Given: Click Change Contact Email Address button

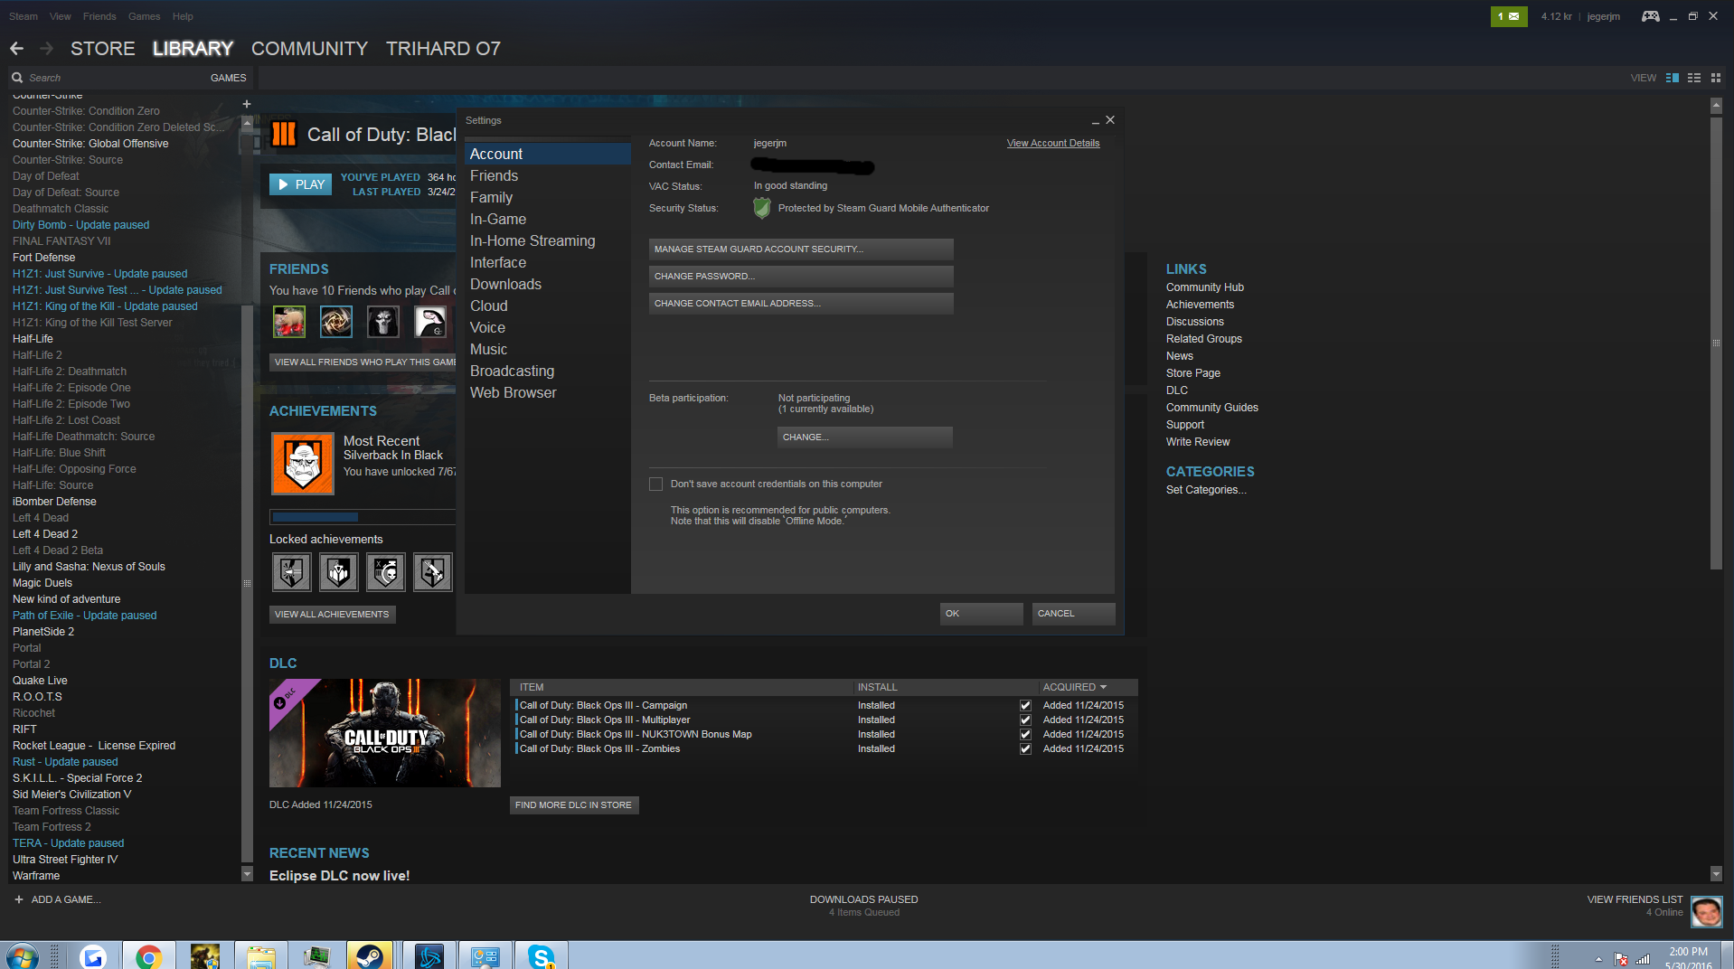Looking at the screenshot, I should coord(801,304).
